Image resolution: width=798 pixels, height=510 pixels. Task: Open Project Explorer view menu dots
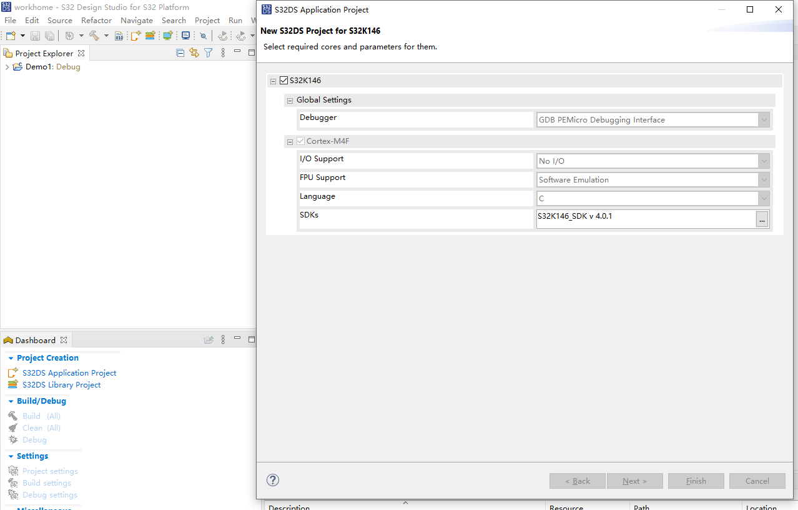point(224,53)
